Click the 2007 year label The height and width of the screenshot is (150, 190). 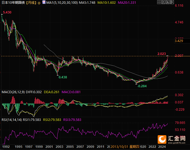[x=80, y=147]
